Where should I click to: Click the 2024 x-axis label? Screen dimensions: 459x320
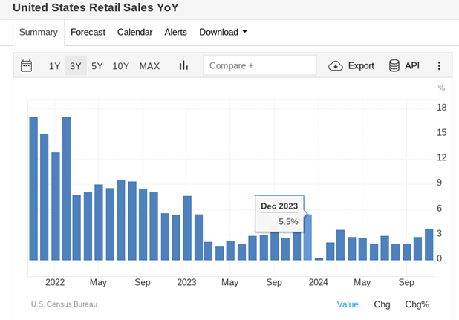318,283
